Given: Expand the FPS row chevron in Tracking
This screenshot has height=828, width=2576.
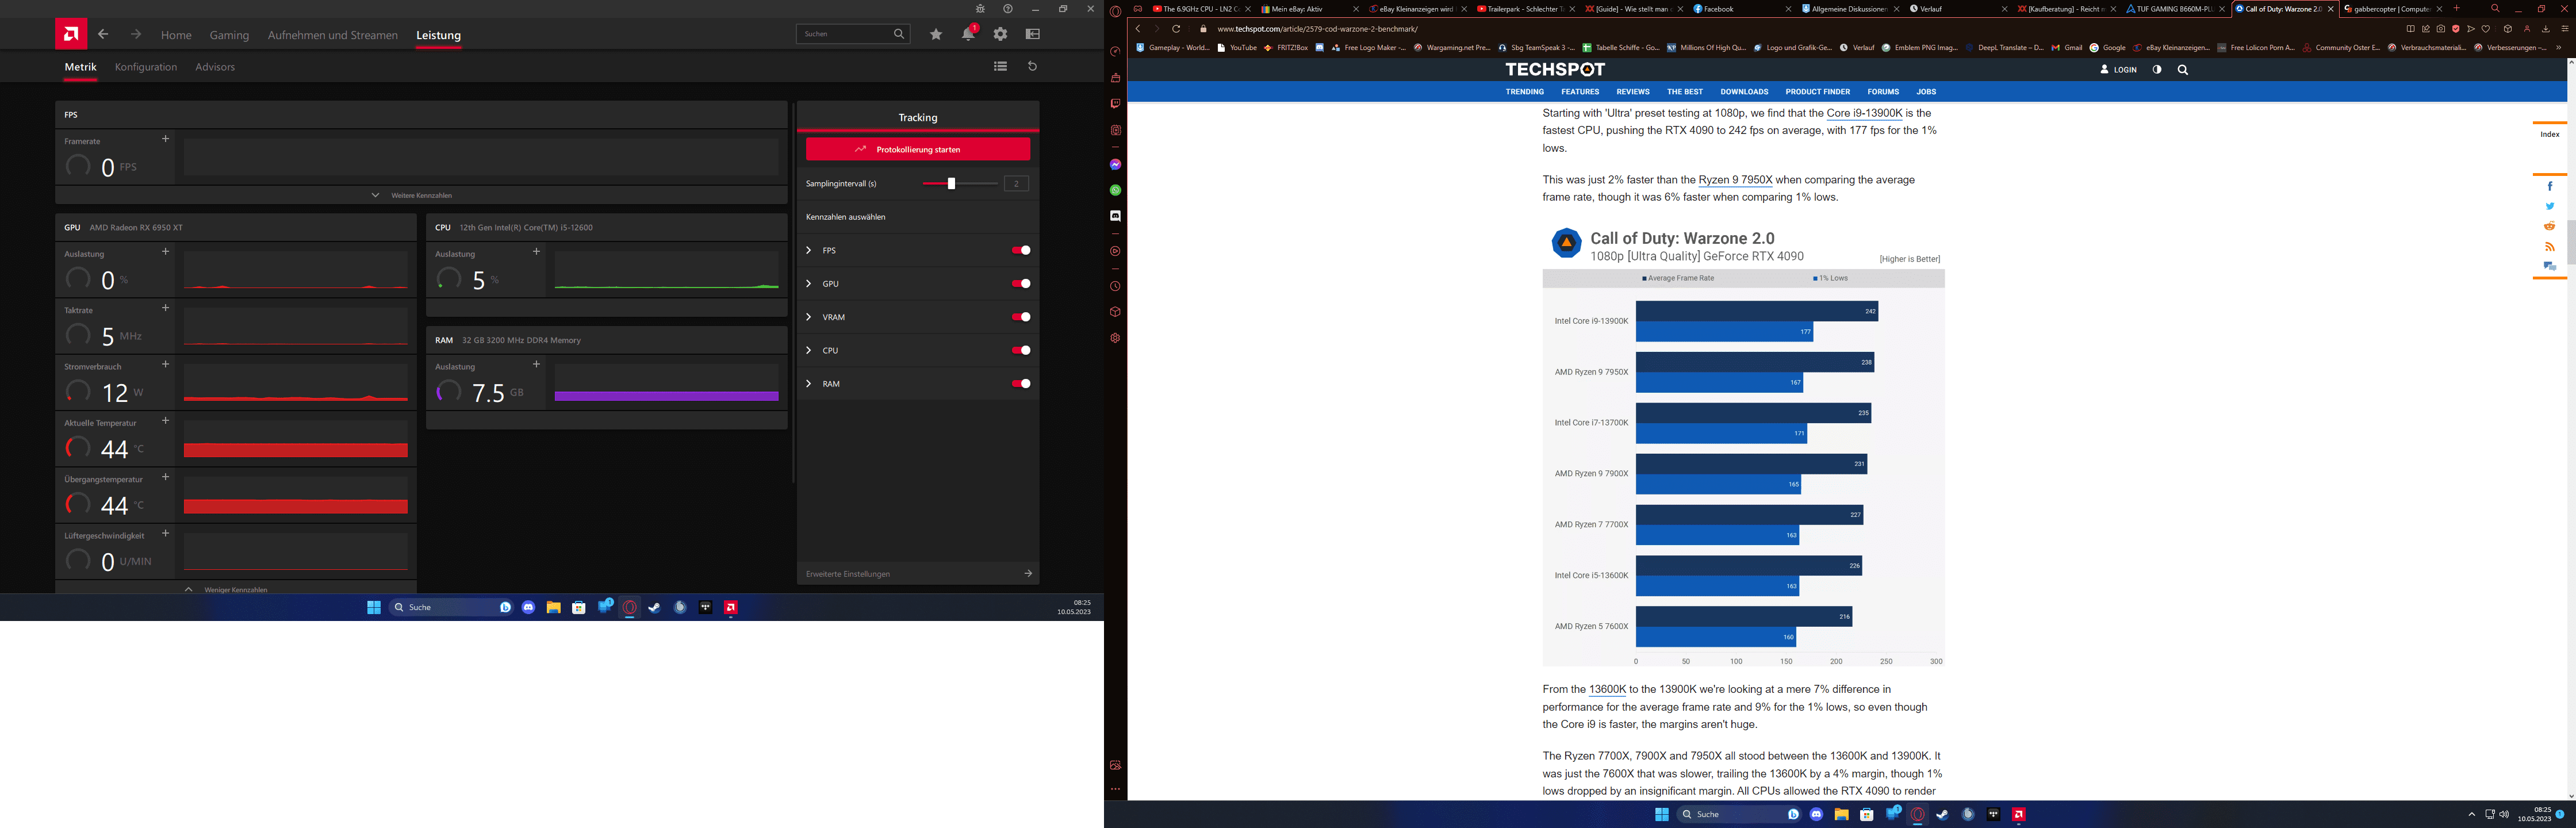Looking at the screenshot, I should pyautogui.click(x=808, y=250).
